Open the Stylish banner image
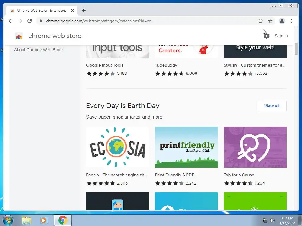Screen dimensions: 302x226 tap(255, 51)
